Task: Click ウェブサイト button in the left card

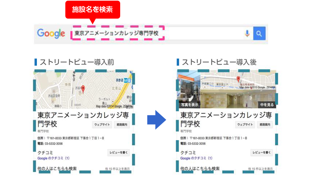Action: (x=102, y=125)
